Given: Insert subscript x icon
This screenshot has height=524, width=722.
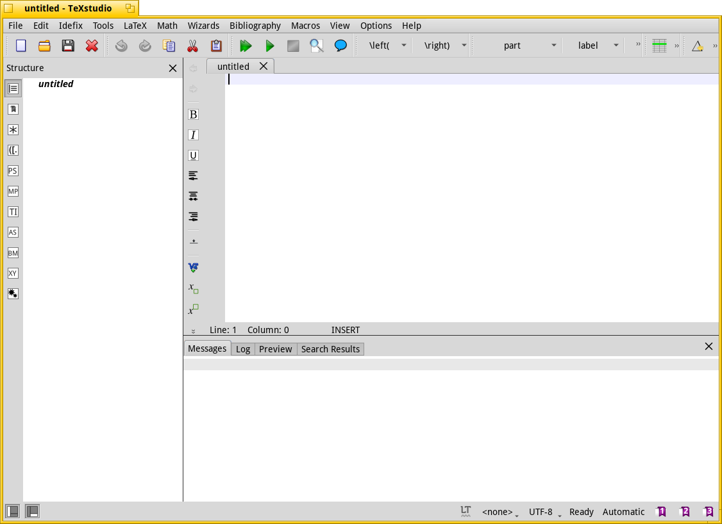Looking at the screenshot, I should 194,288.
